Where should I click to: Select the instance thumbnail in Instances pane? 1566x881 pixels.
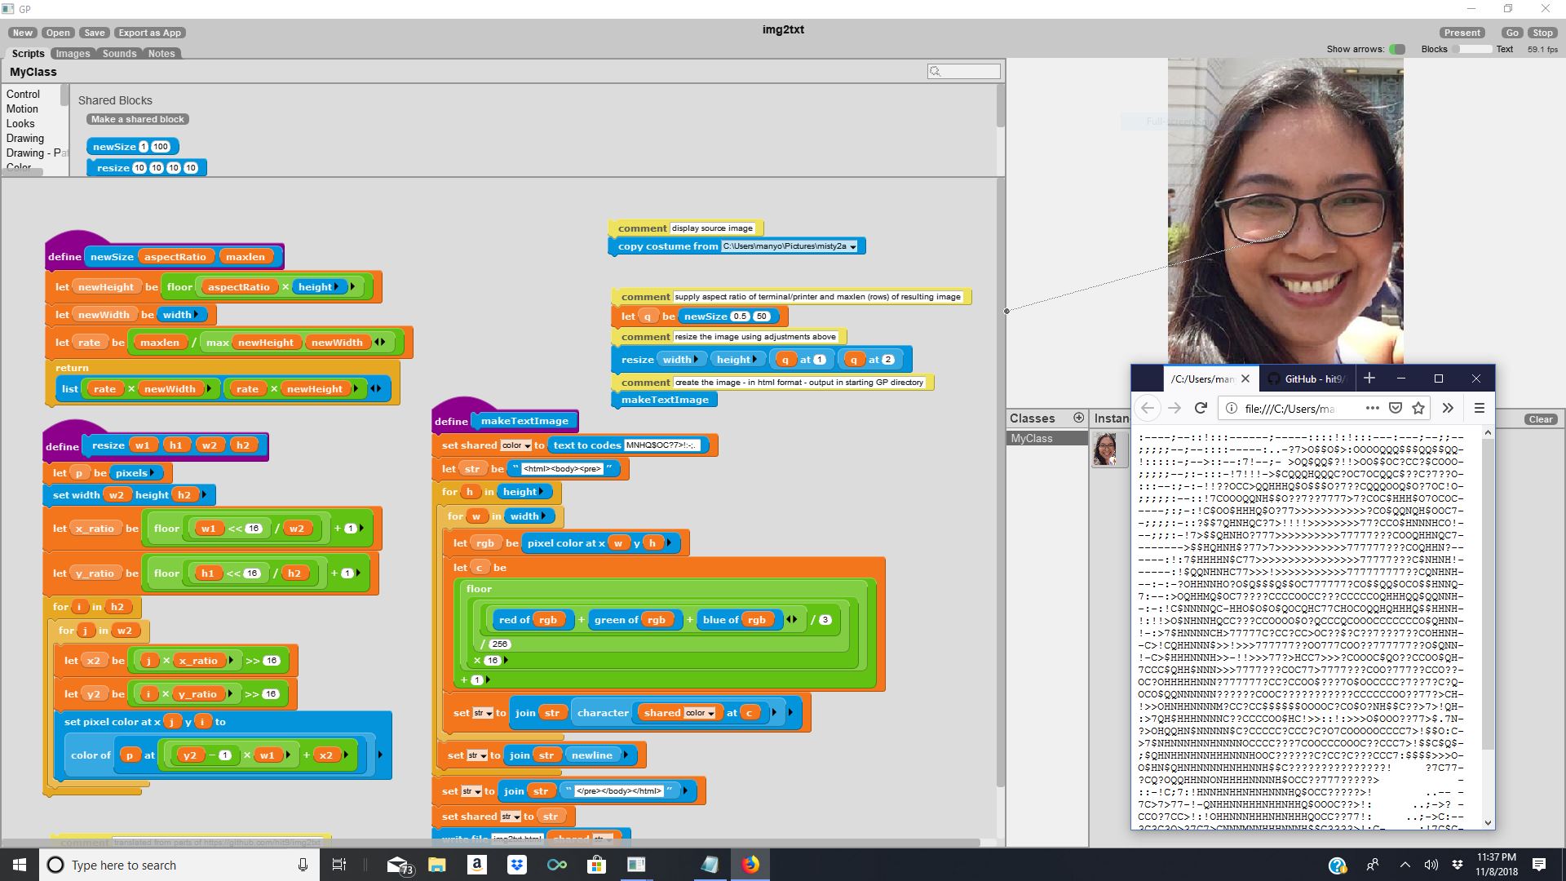[x=1108, y=449]
